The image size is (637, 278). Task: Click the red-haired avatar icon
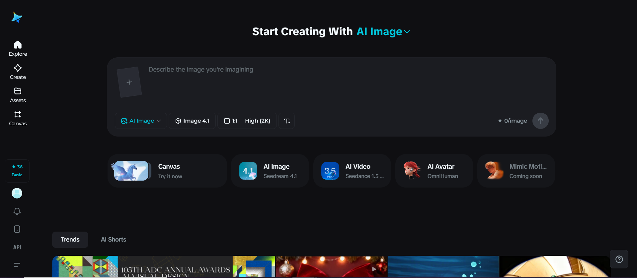point(412,170)
